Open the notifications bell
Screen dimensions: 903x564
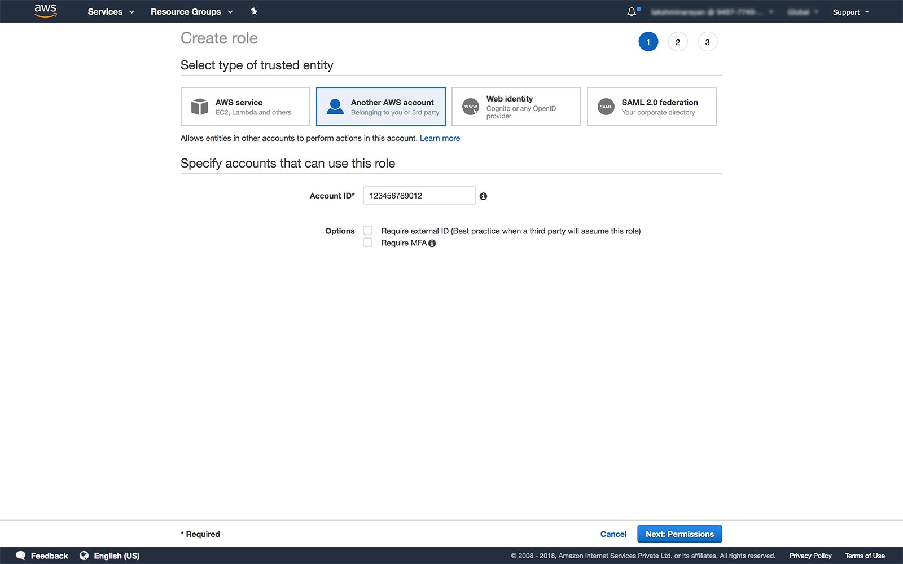click(632, 11)
